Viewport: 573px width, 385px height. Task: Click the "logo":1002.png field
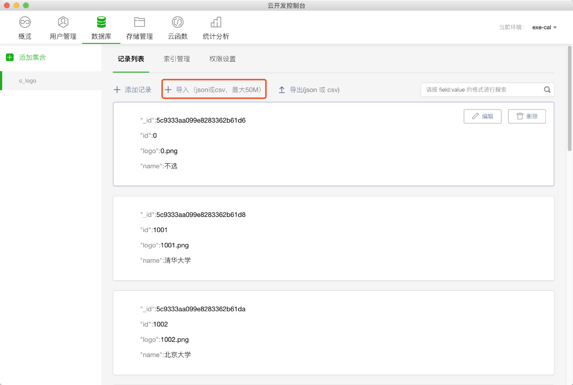164,339
